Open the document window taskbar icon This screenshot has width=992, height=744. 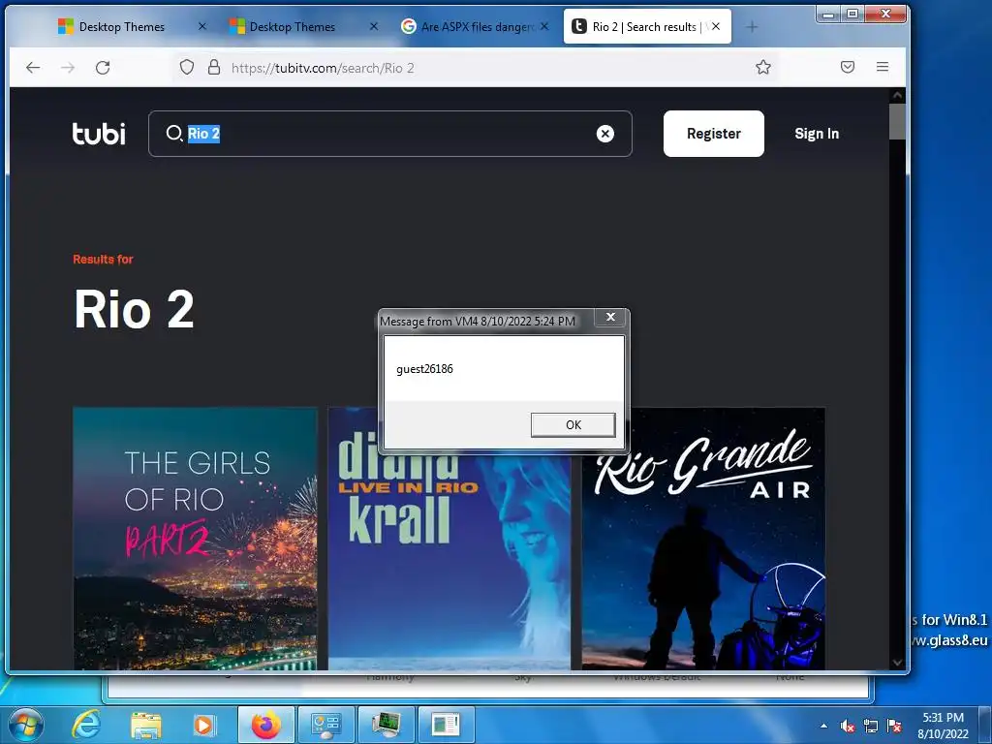click(x=446, y=725)
